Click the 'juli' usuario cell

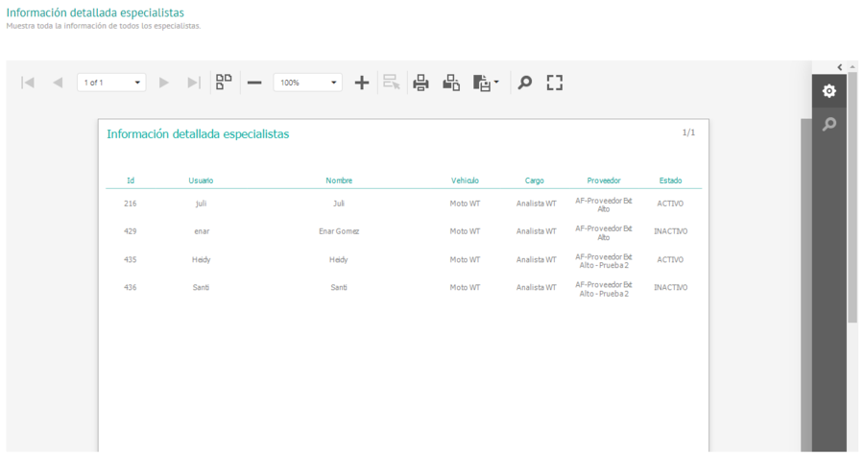pyautogui.click(x=202, y=204)
